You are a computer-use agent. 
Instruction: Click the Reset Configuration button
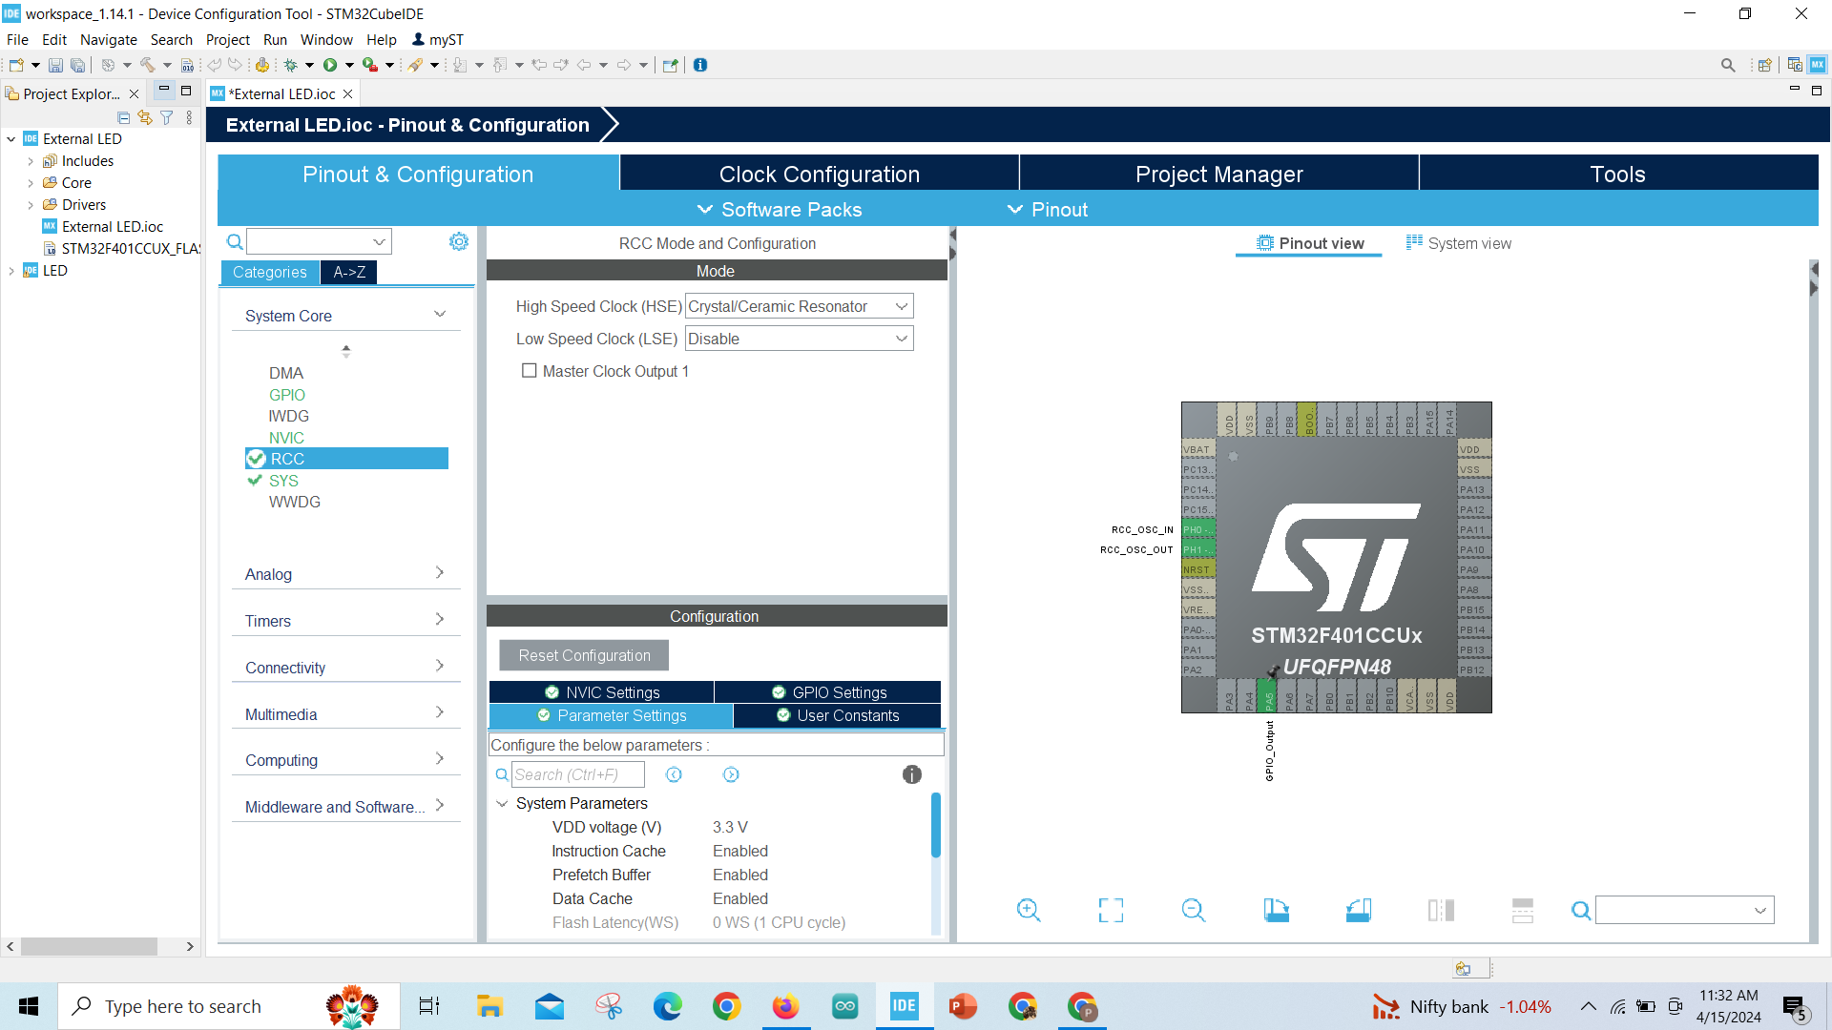pyautogui.click(x=584, y=655)
